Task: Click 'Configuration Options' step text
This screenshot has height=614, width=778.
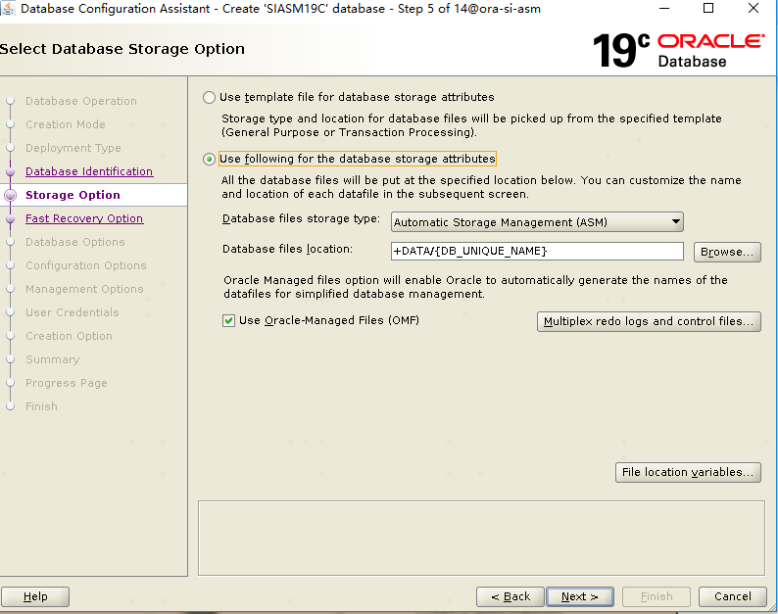Action: pyautogui.click(x=86, y=265)
